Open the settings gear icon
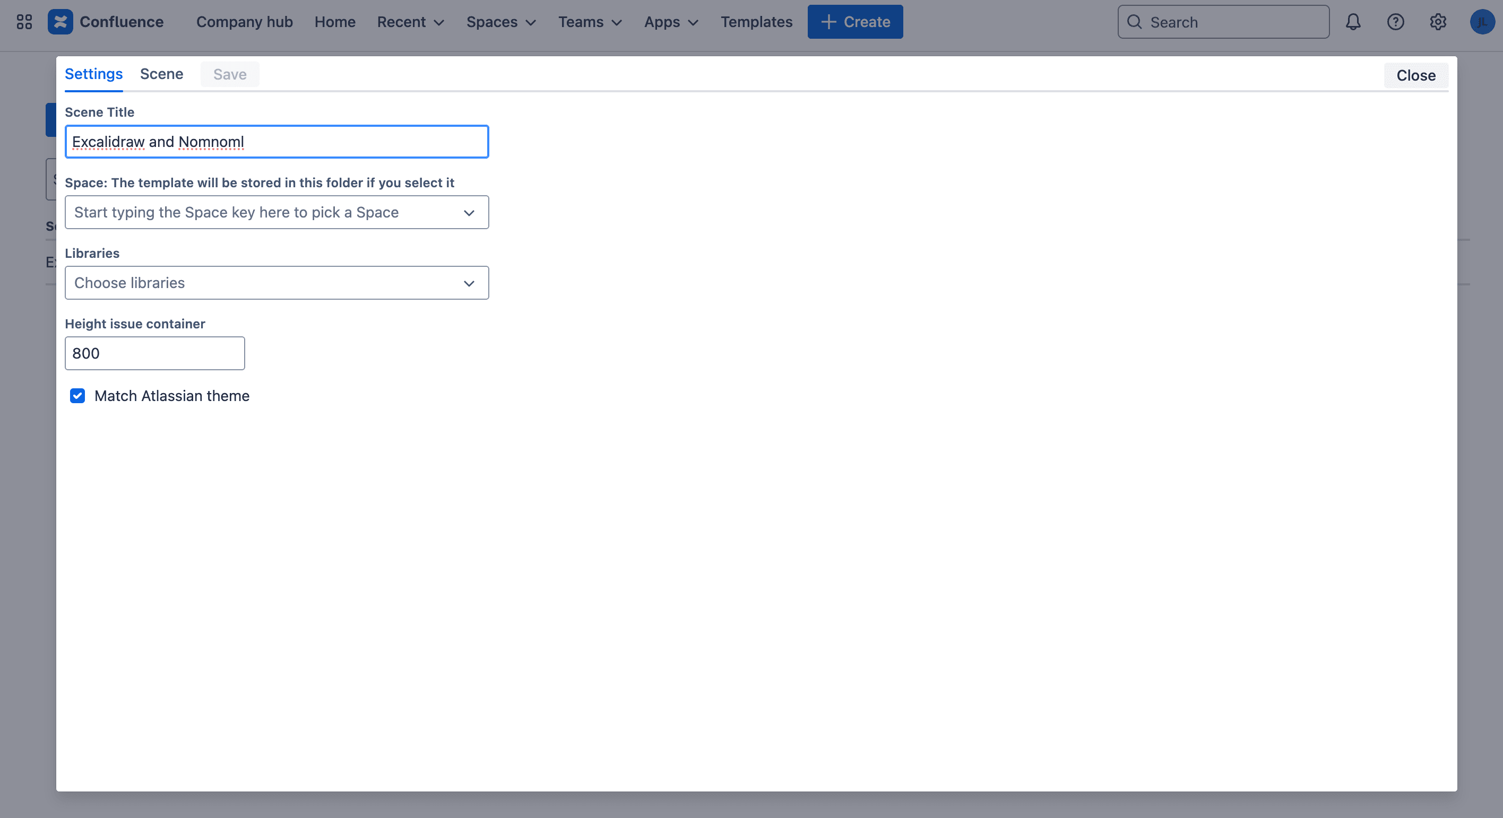Viewport: 1503px width, 818px height. pos(1438,22)
